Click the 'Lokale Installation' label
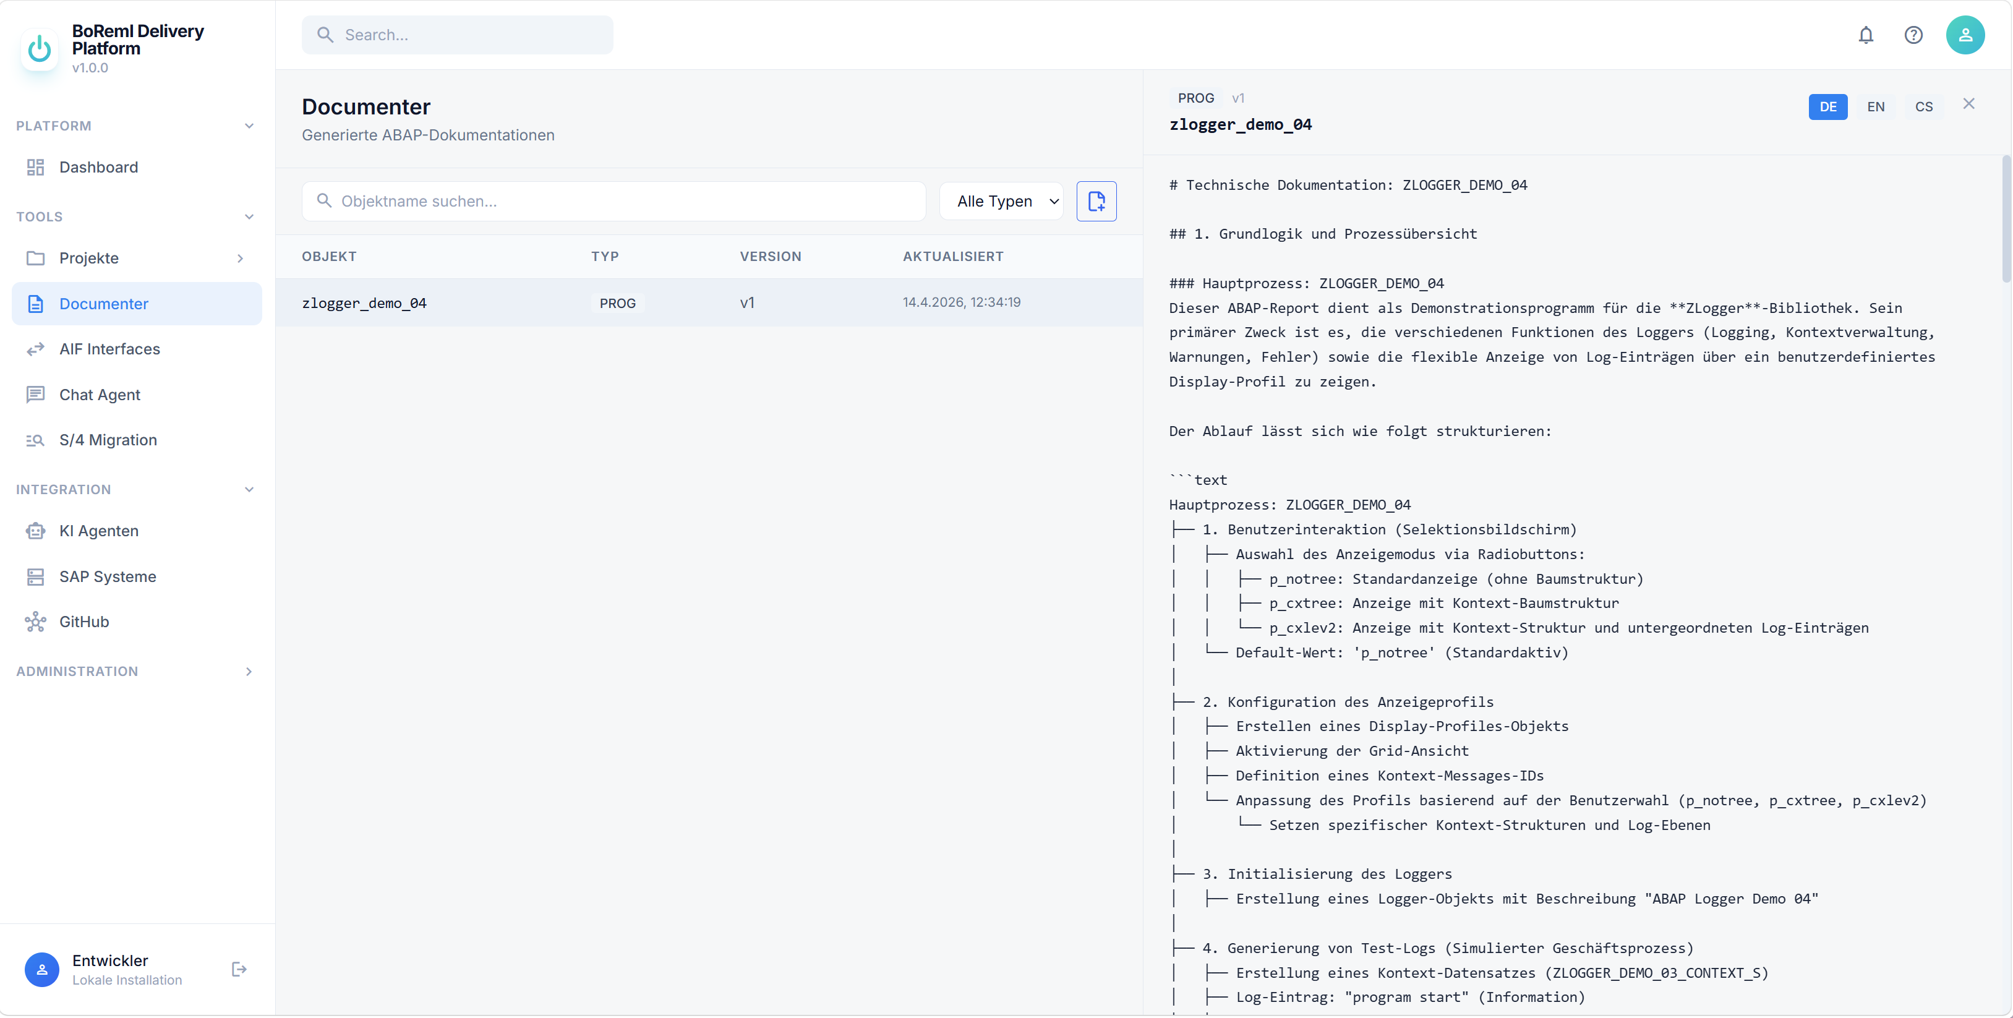 (127, 980)
